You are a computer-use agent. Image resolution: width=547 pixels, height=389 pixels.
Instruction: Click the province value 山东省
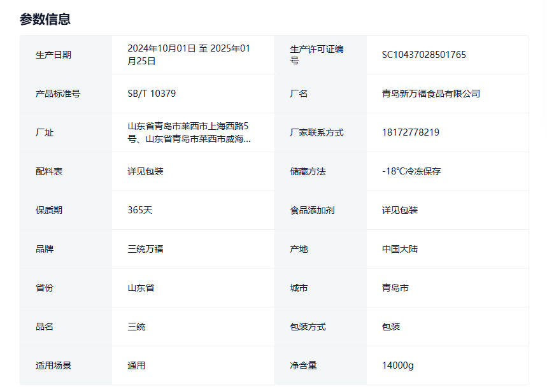tap(141, 288)
